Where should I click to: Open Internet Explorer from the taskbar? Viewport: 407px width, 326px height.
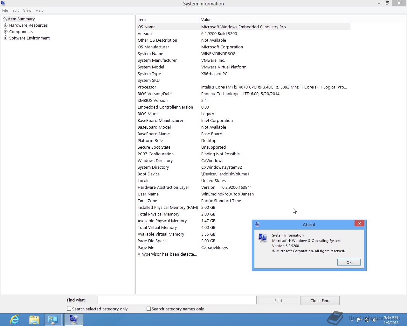[15, 319]
